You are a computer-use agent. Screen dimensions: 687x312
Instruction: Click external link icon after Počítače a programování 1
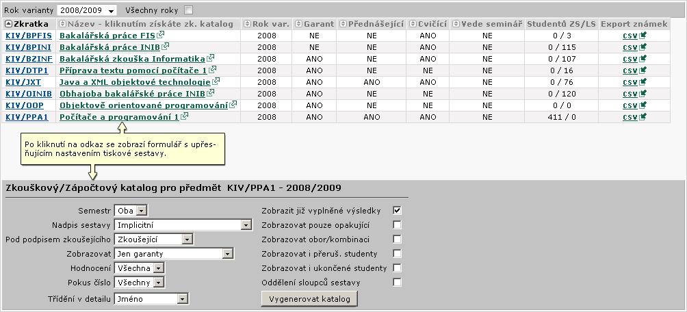coord(185,116)
